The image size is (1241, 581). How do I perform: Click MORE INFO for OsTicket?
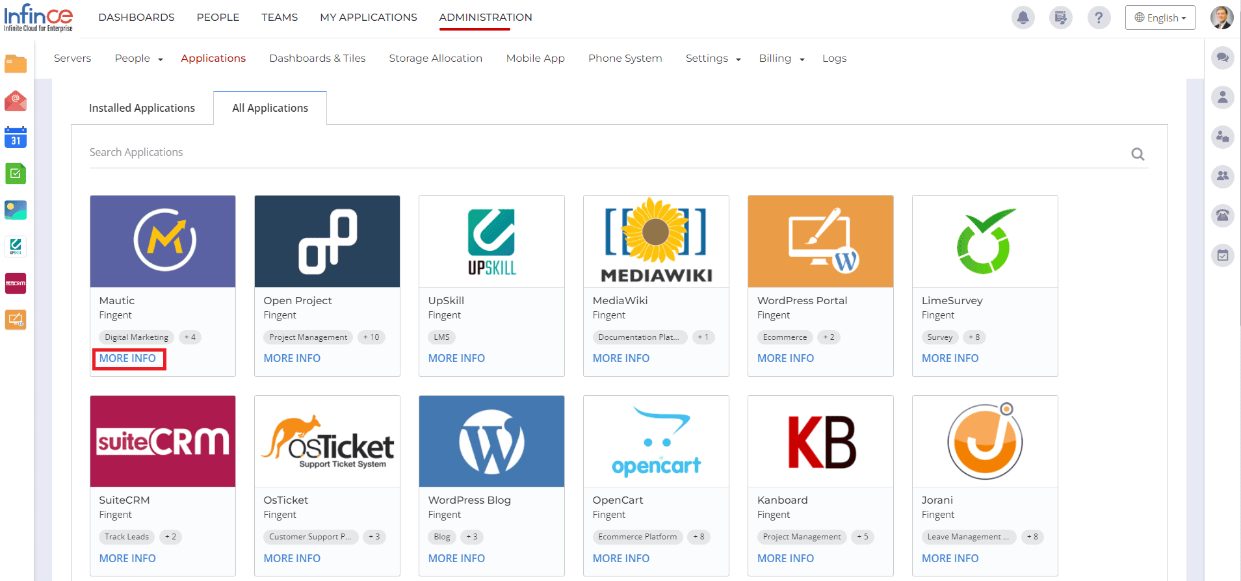click(x=292, y=558)
